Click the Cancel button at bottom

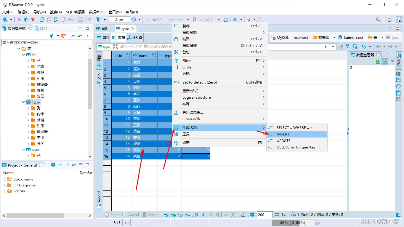tap(130, 215)
